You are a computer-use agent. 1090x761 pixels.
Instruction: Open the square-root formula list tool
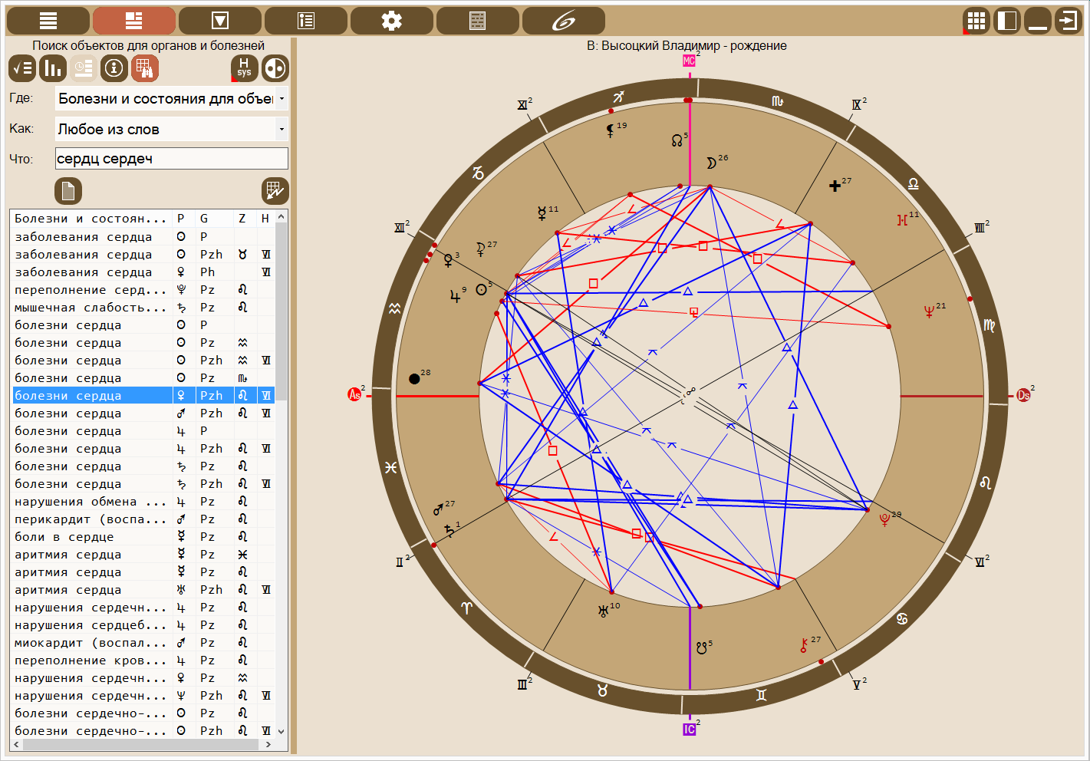pyautogui.click(x=22, y=68)
